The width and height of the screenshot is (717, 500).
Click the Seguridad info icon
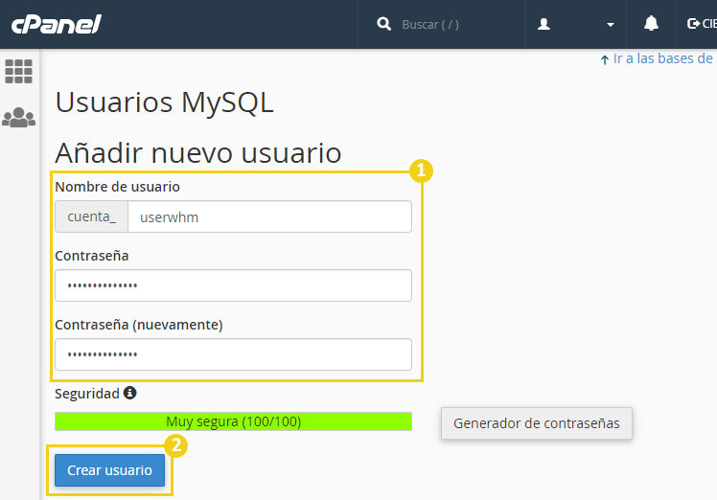coord(130,393)
